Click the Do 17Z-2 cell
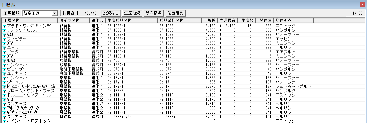This screenshot has width=367, height=123. (115, 91)
